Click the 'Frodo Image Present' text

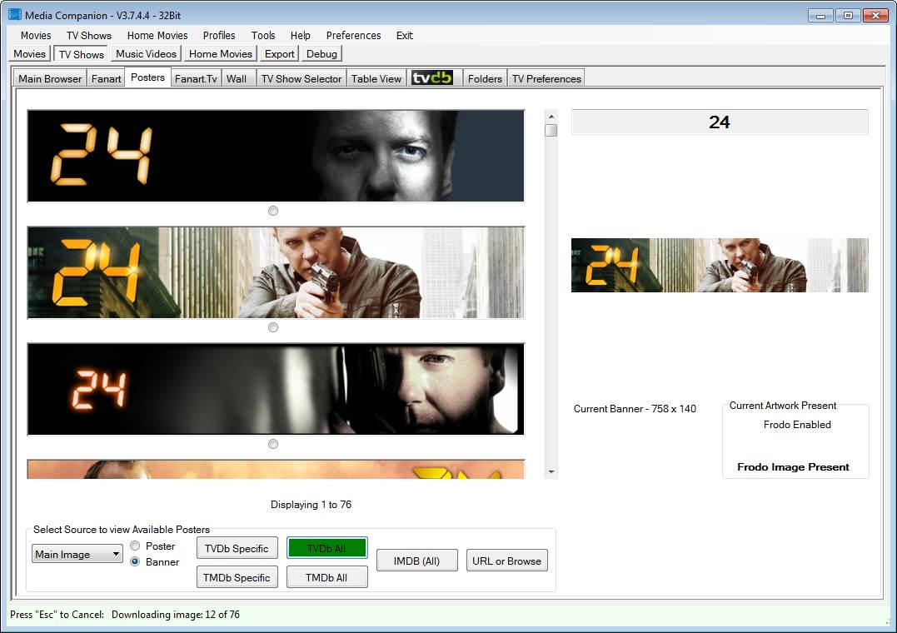[793, 467]
